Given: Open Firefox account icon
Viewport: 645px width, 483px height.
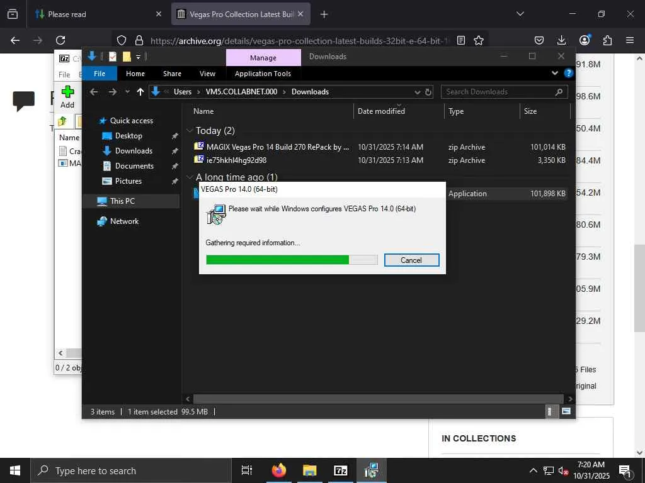Looking at the screenshot, I should click(x=585, y=40).
